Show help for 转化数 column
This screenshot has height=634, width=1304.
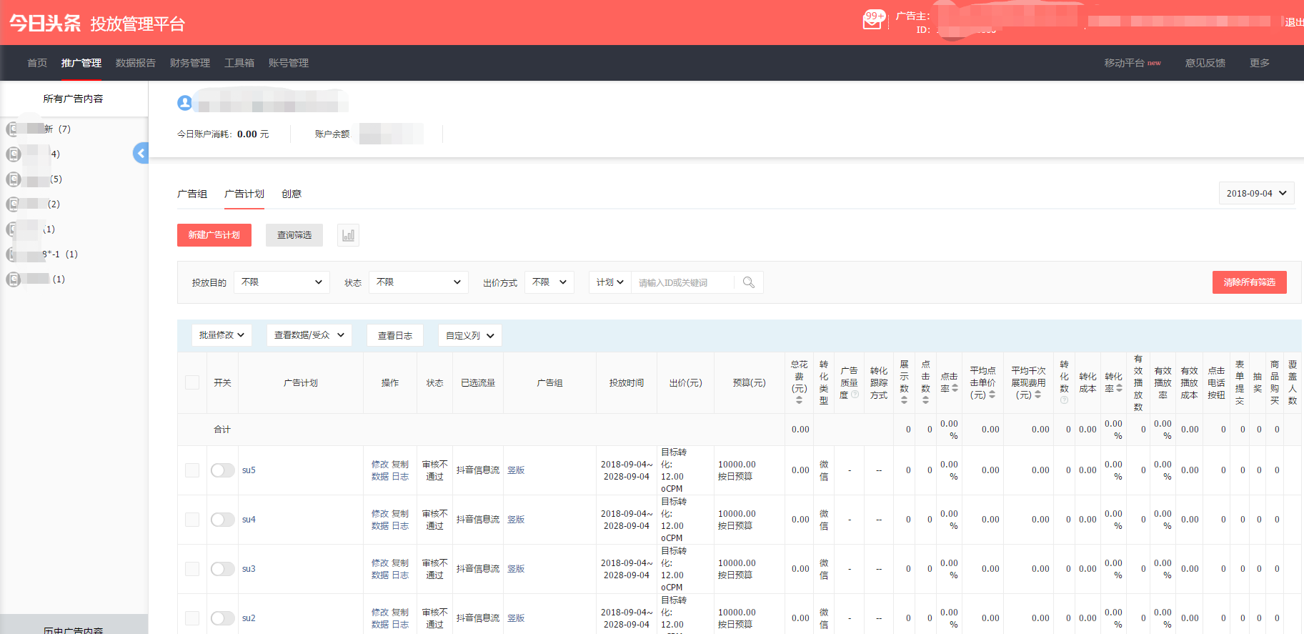pos(1064,401)
